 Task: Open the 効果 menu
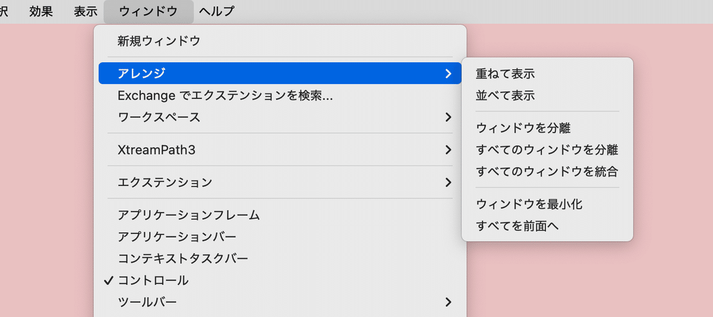click(x=41, y=11)
